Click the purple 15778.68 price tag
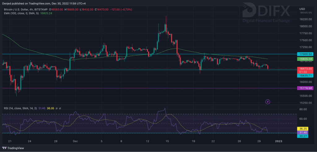The width and height of the screenshot is (317, 152). coord(304,88)
